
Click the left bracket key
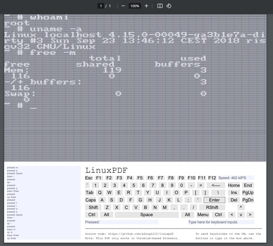pyautogui.click(x=196, y=192)
